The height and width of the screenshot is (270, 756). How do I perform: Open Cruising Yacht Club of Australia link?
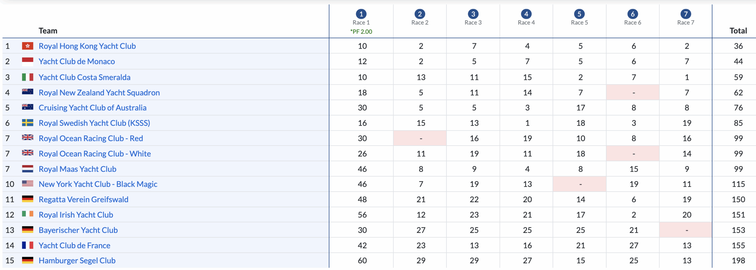[x=92, y=108]
